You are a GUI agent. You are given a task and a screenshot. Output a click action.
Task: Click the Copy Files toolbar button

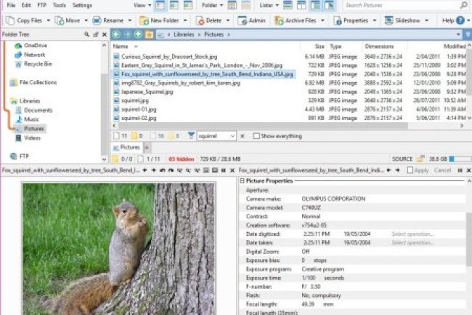24,20
